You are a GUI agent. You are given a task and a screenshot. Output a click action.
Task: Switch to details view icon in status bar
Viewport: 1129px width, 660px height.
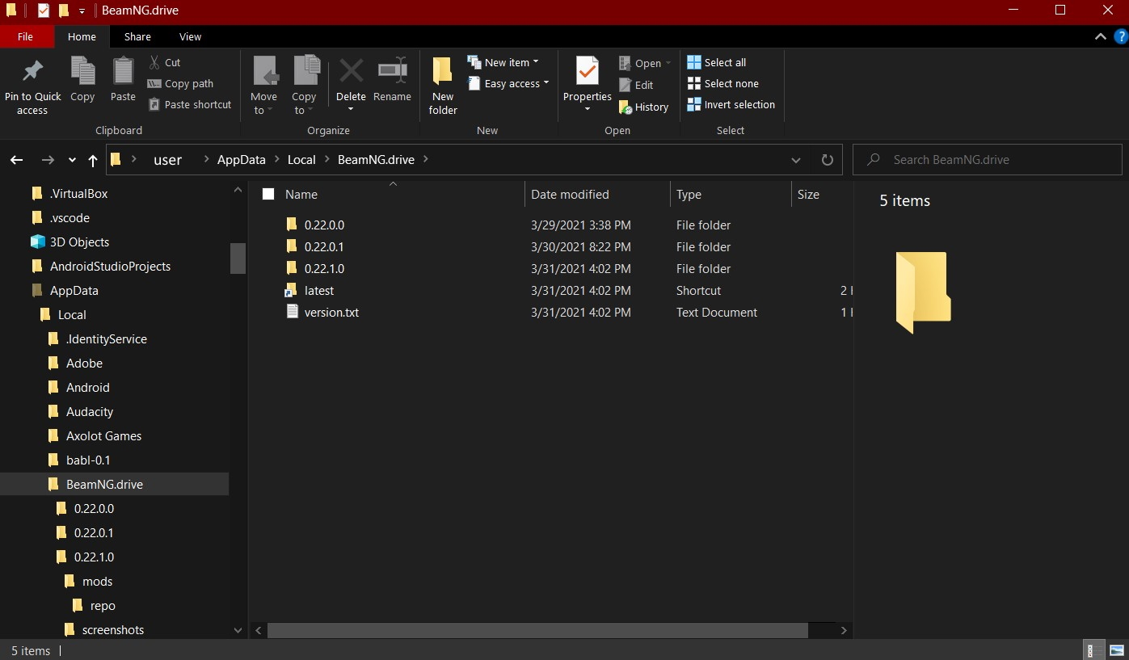pos(1092,650)
